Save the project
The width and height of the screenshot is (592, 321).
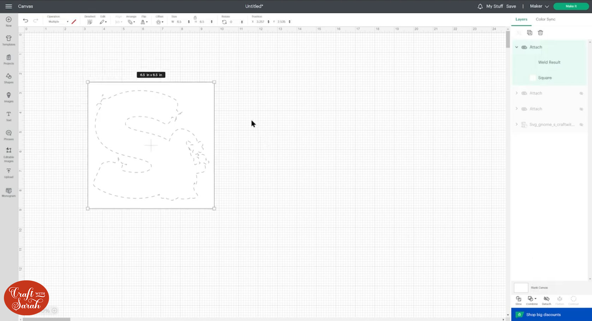511,6
